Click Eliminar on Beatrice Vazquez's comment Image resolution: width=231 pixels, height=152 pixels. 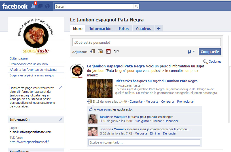pyautogui.click(x=157, y=121)
